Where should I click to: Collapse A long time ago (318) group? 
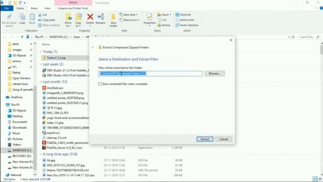pyautogui.click(x=41, y=154)
